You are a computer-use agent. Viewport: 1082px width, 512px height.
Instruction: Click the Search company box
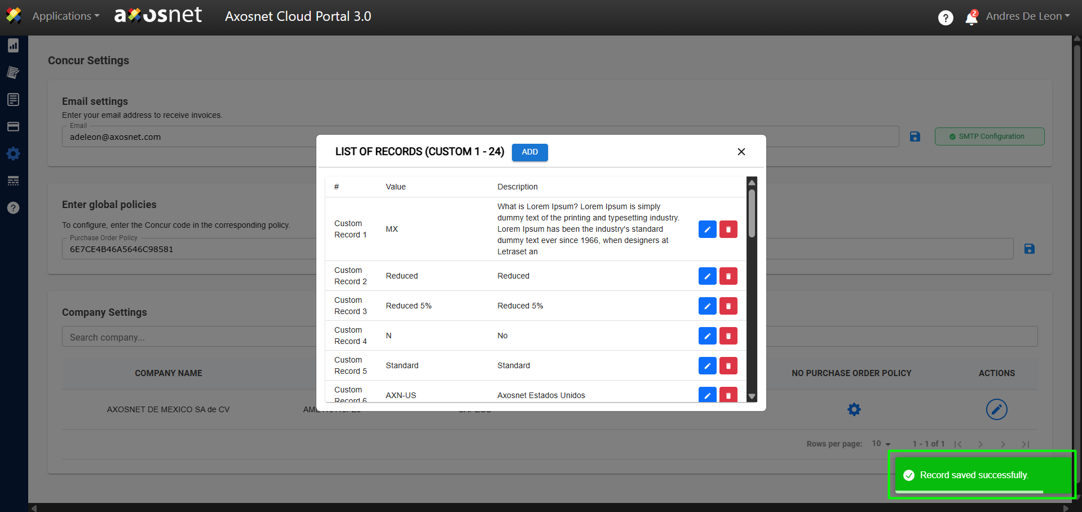tap(550, 337)
